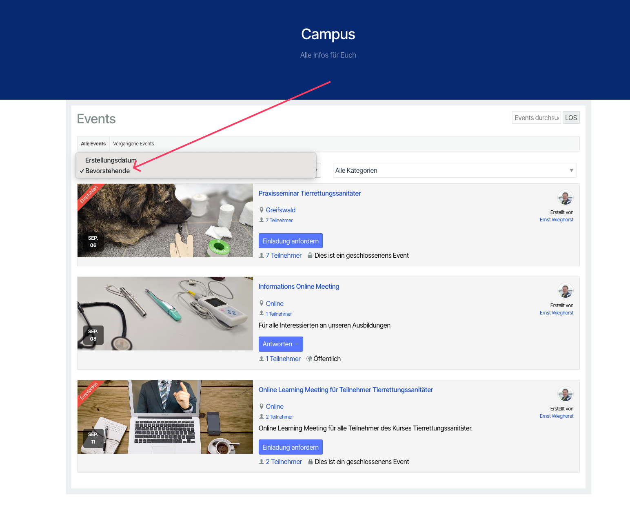630x524 pixels.
Task: Open the 7 Teilnehmer participants link
Action: [x=283, y=255]
